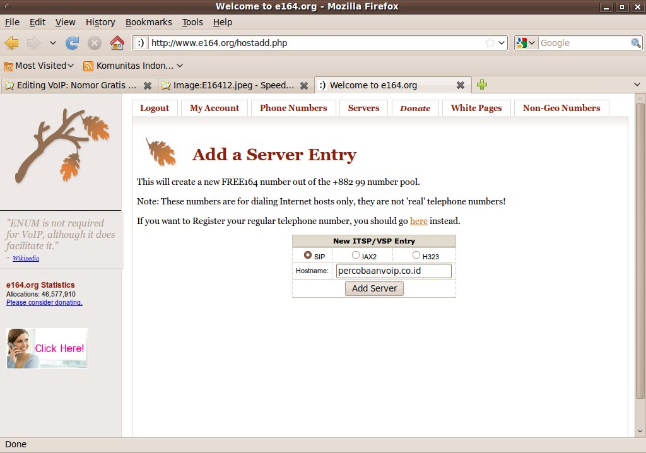
Task: Open a new tab with plus icon
Action: tap(482, 85)
